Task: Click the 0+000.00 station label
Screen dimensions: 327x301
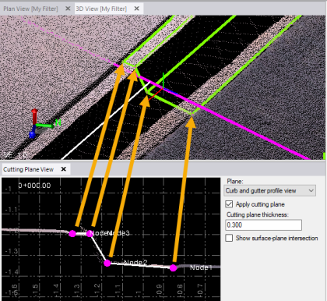Action: [34, 186]
